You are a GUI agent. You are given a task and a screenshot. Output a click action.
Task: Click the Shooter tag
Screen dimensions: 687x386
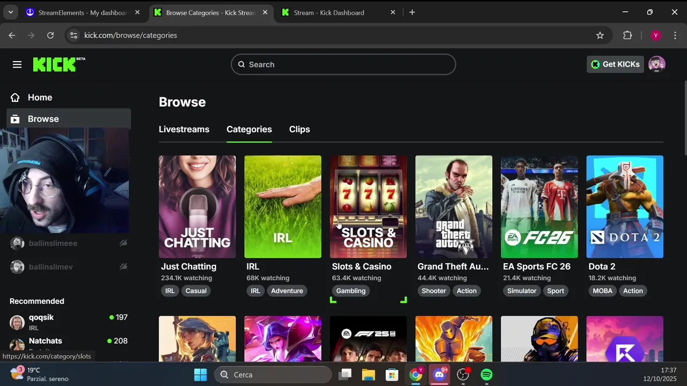click(434, 291)
